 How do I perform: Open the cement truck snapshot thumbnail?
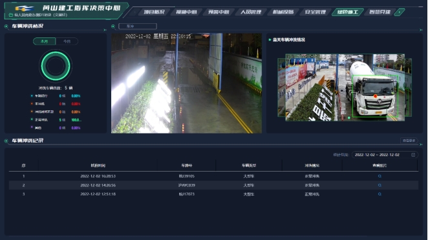coord(345,88)
